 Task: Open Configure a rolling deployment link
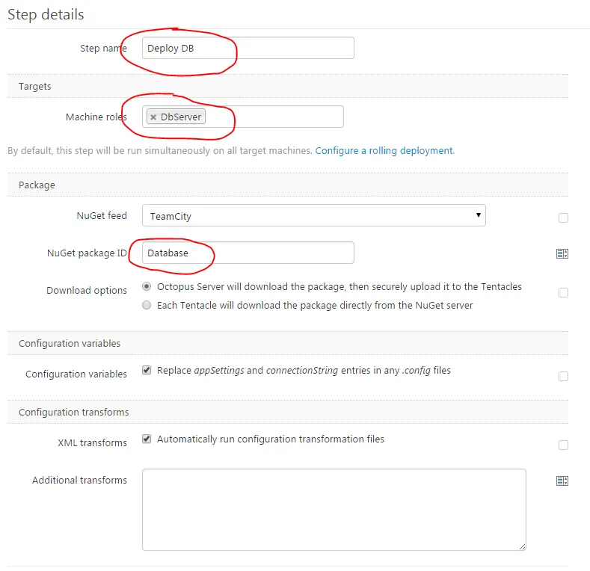point(384,150)
